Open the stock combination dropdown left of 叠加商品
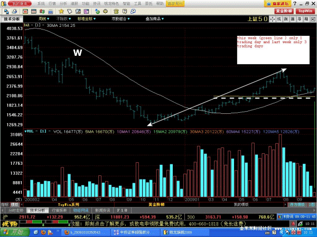This screenshot has width=317, height=237. point(120,19)
